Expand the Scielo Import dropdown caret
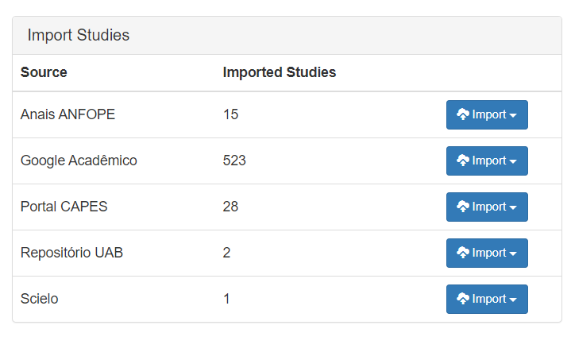Viewport: 571px width, 356px height. (x=513, y=300)
